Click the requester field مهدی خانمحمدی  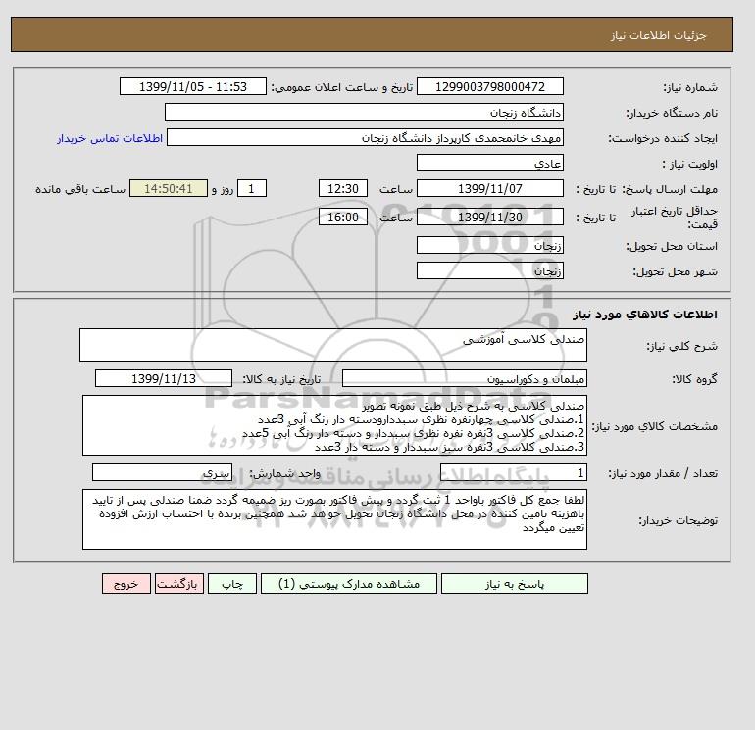coord(365,137)
